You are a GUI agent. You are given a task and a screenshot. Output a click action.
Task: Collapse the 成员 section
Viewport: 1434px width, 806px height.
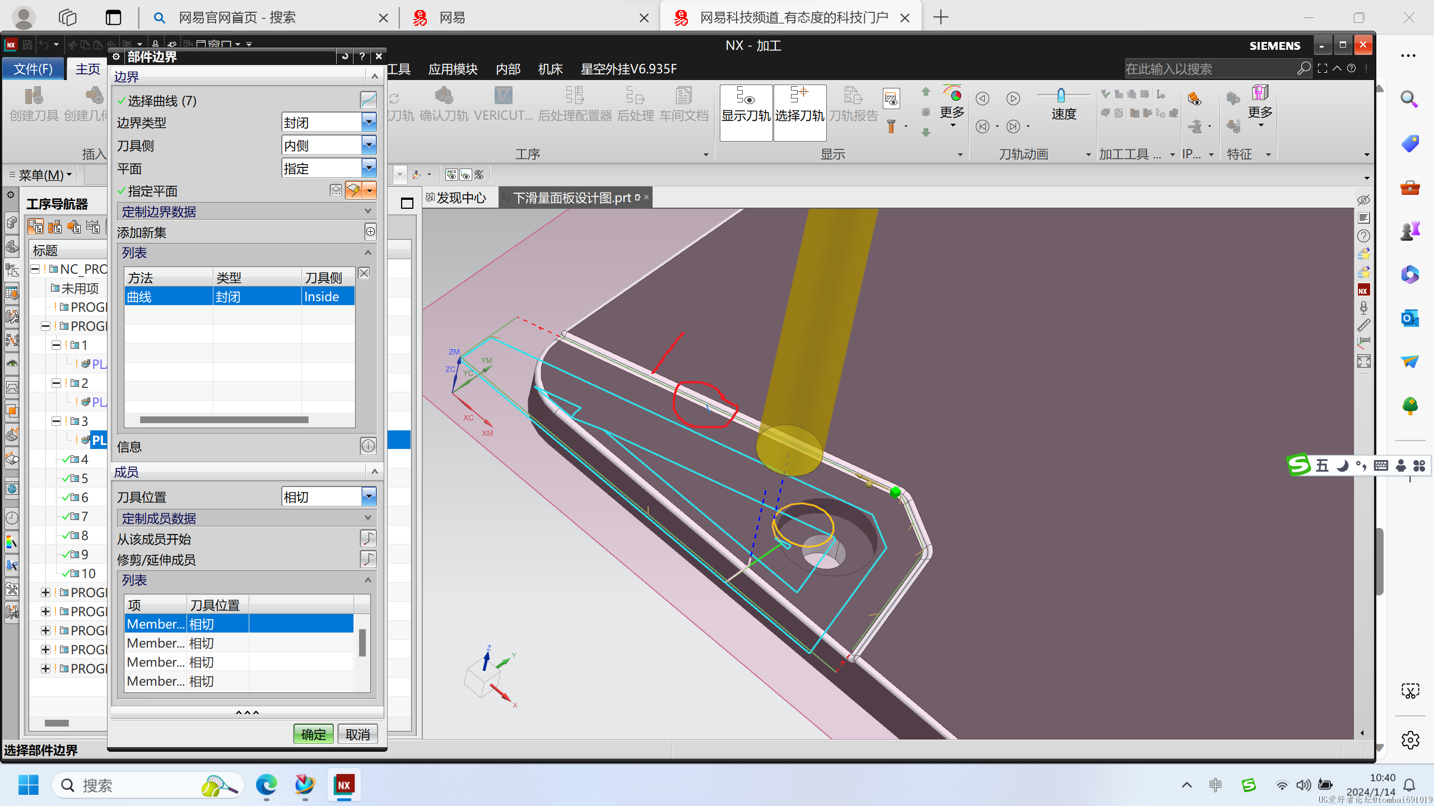pos(375,471)
